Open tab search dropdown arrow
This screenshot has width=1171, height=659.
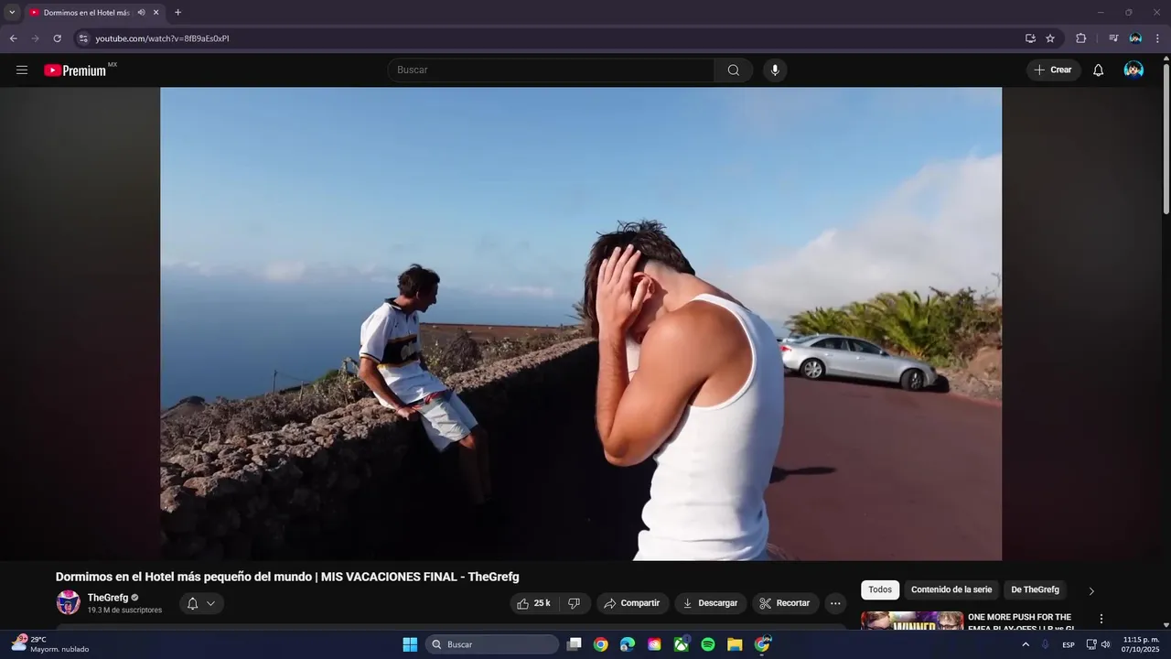point(12,13)
